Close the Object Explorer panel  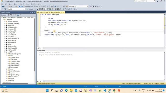tap(34, 12)
